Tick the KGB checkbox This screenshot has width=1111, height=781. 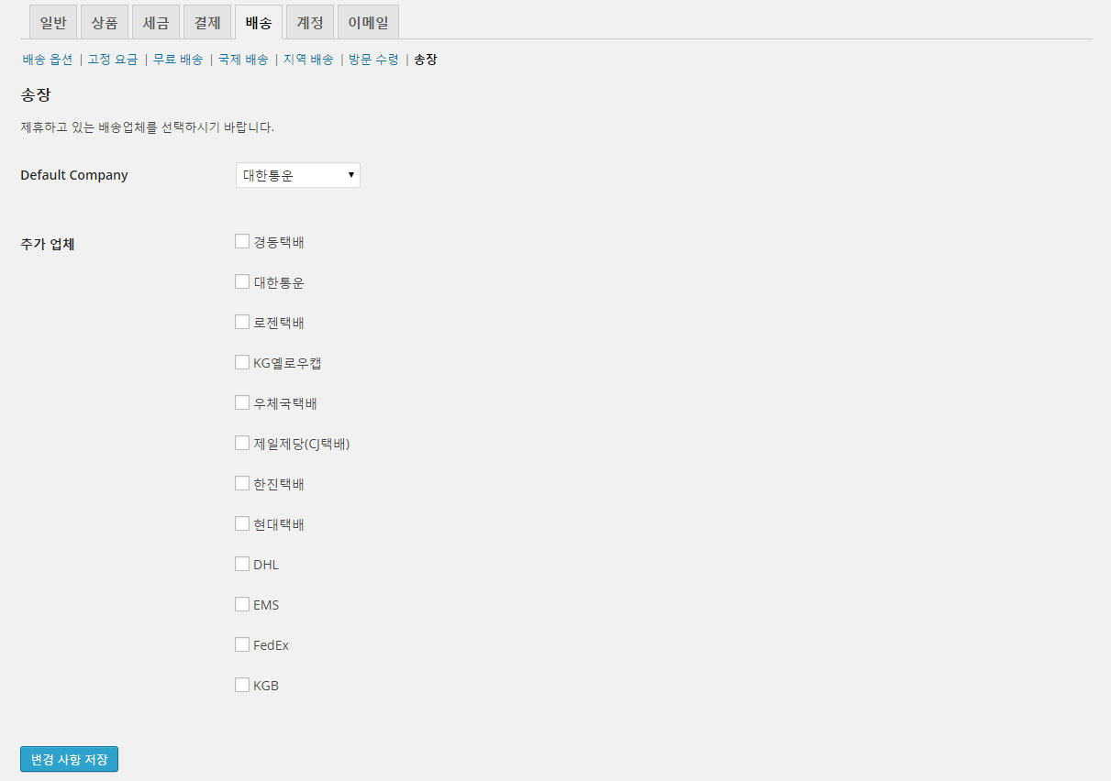point(242,685)
